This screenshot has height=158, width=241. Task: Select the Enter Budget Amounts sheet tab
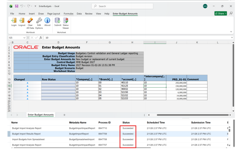[40, 115]
